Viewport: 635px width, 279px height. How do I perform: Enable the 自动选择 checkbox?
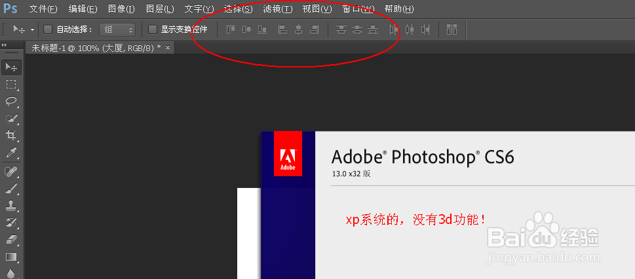click(x=48, y=29)
